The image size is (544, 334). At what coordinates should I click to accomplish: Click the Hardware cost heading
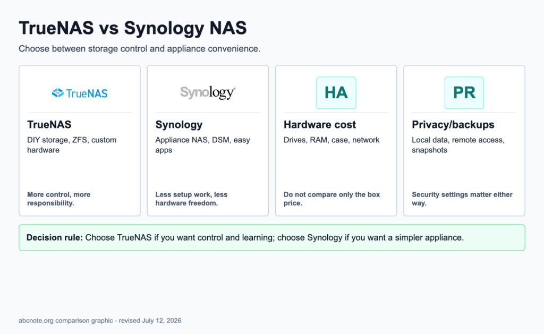pyautogui.click(x=319, y=124)
